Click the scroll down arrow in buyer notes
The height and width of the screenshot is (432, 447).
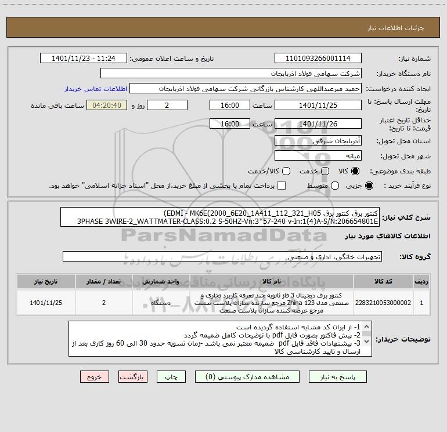[x=367, y=341]
